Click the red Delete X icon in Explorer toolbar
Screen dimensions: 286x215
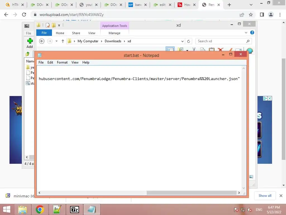click(x=221, y=49)
